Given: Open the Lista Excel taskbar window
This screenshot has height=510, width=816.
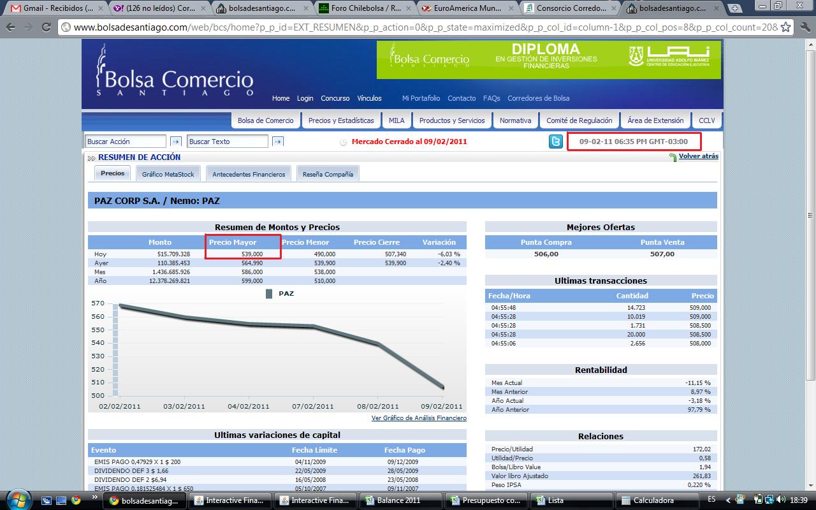Looking at the screenshot, I should 572,500.
